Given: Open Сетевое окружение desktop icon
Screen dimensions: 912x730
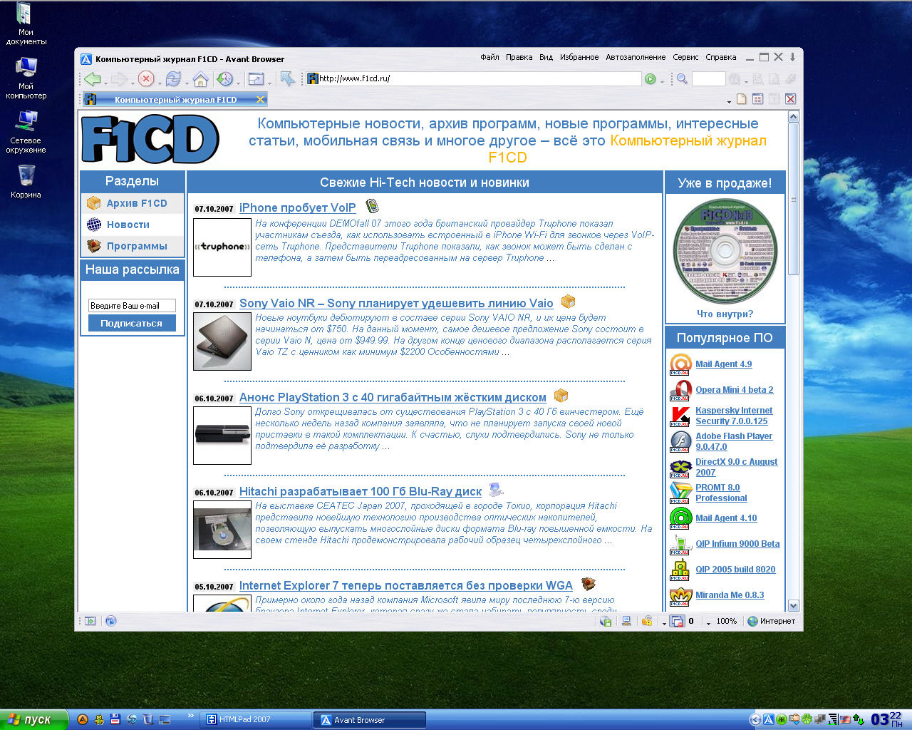Looking at the screenshot, I should (x=26, y=132).
